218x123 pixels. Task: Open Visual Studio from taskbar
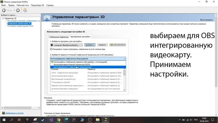[x=51, y=120]
